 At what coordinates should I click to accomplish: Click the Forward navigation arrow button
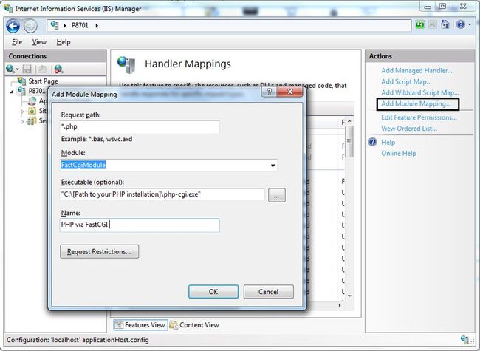(30, 26)
